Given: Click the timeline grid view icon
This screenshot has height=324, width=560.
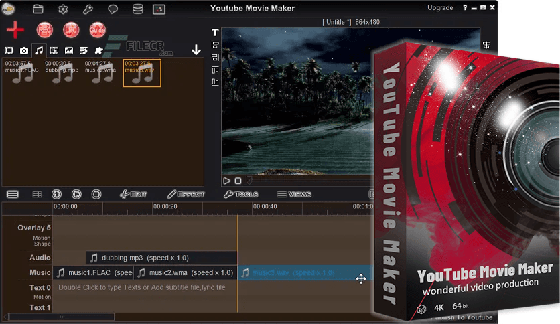Looking at the screenshot, I should [37, 195].
